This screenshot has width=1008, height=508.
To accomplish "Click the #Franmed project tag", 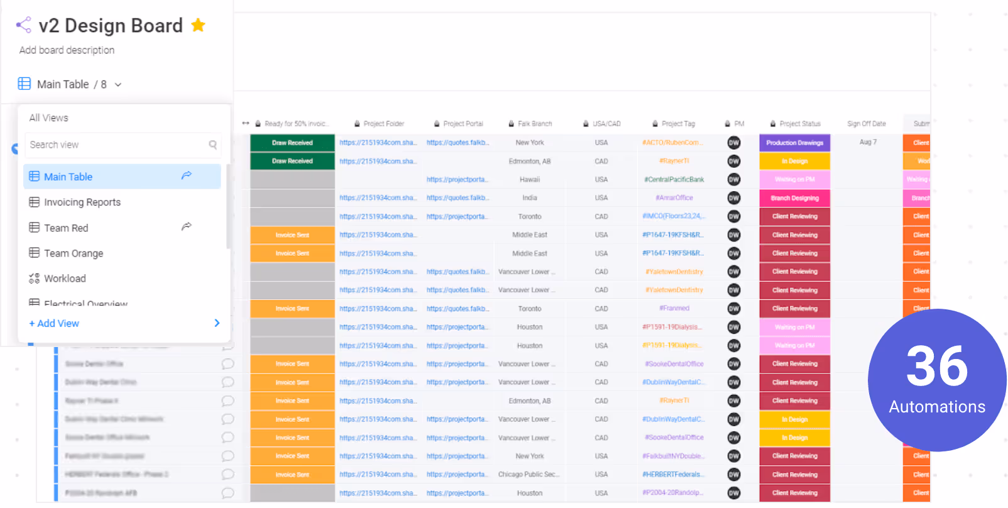I will pos(674,308).
